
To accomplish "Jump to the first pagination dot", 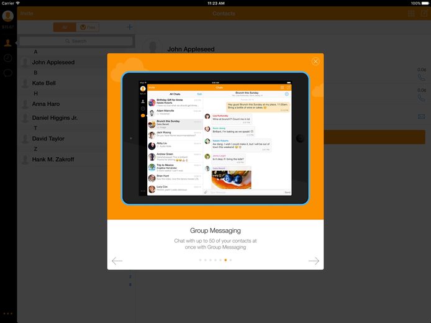I will [x=201, y=260].
